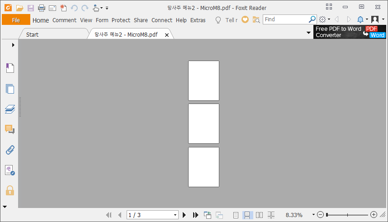Click the Next View icon in status bar

click(219, 215)
